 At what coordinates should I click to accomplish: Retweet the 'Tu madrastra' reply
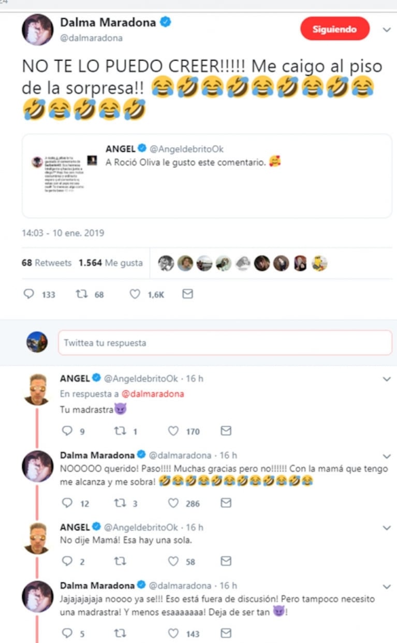pos(120,431)
